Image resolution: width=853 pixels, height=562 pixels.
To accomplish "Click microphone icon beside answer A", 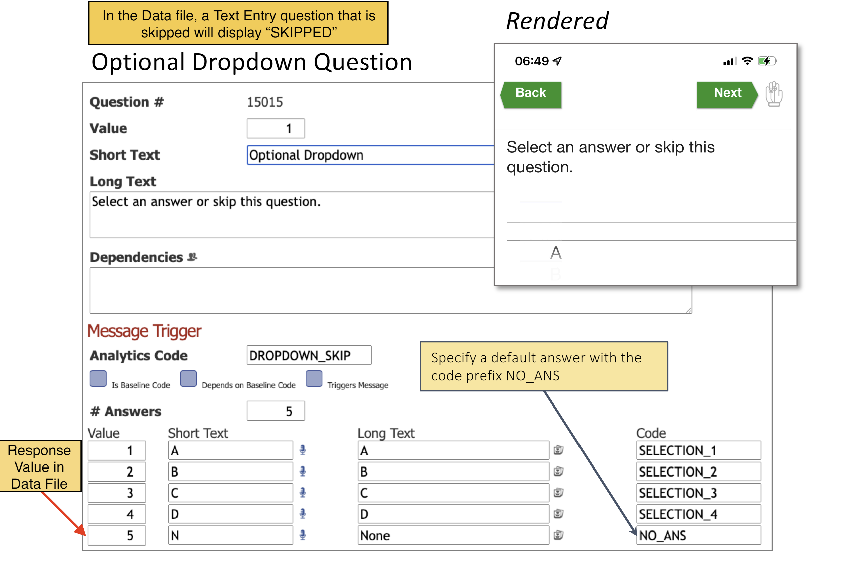I will 303,450.
